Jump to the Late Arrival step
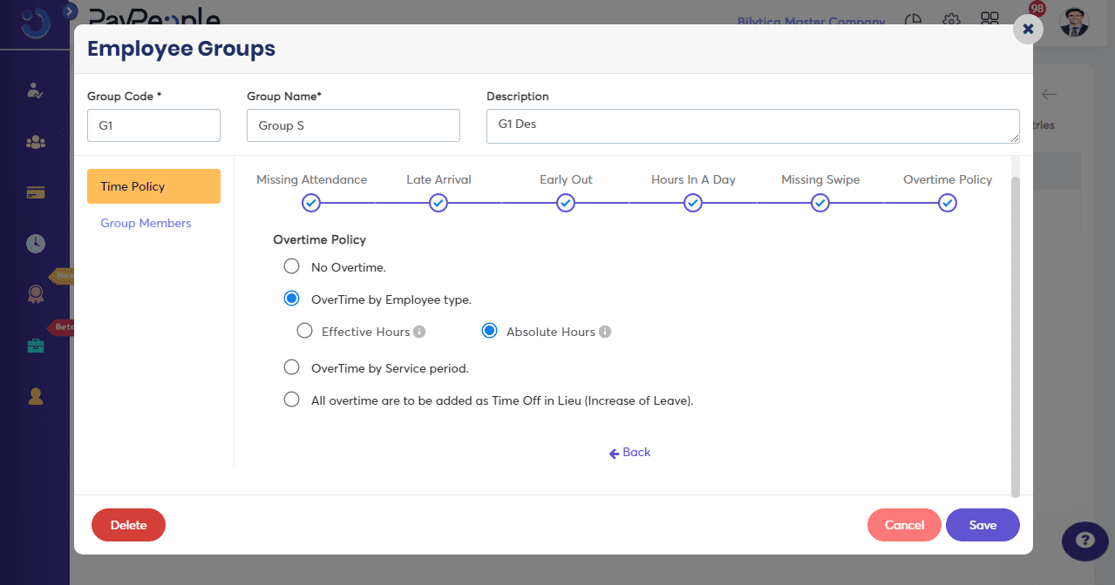Viewport: 1115px width, 585px height. pyautogui.click(x=439, y=203)
